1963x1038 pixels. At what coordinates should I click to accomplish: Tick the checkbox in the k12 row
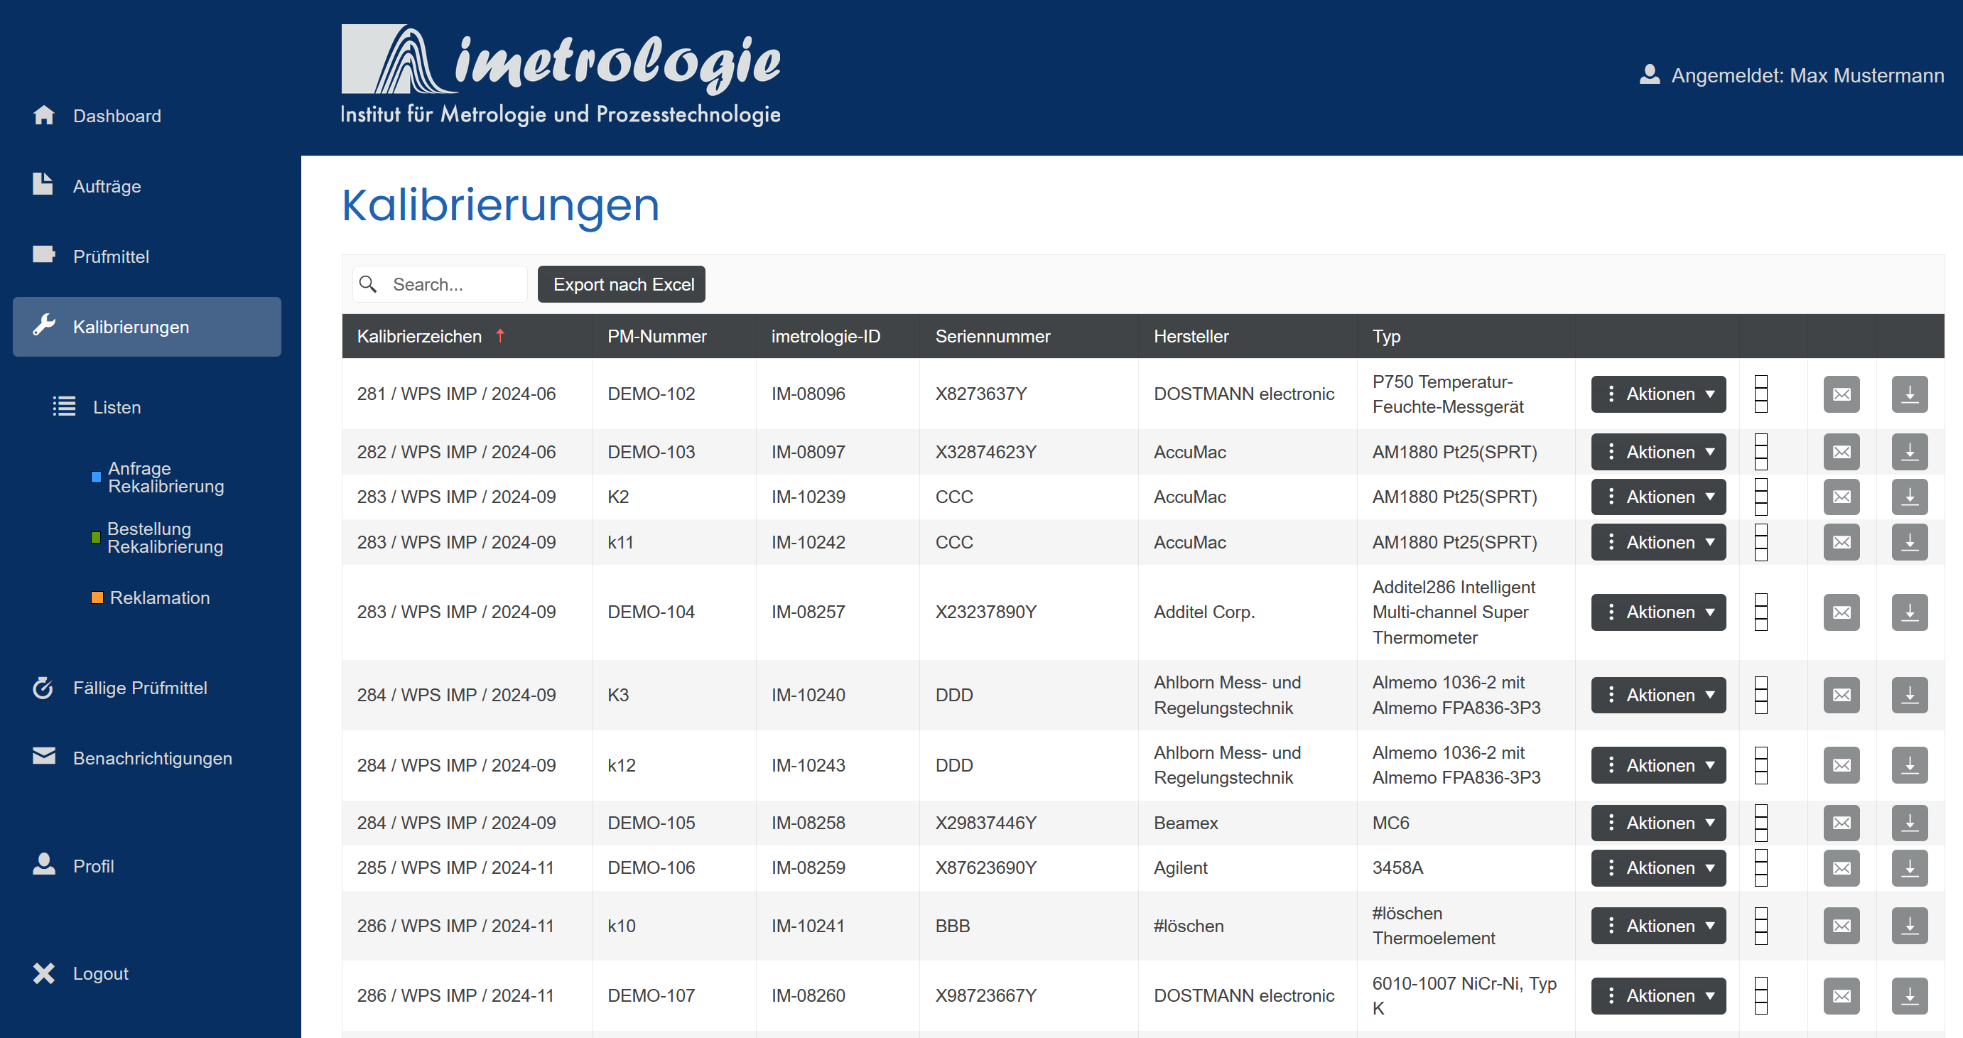[1761, 765]
